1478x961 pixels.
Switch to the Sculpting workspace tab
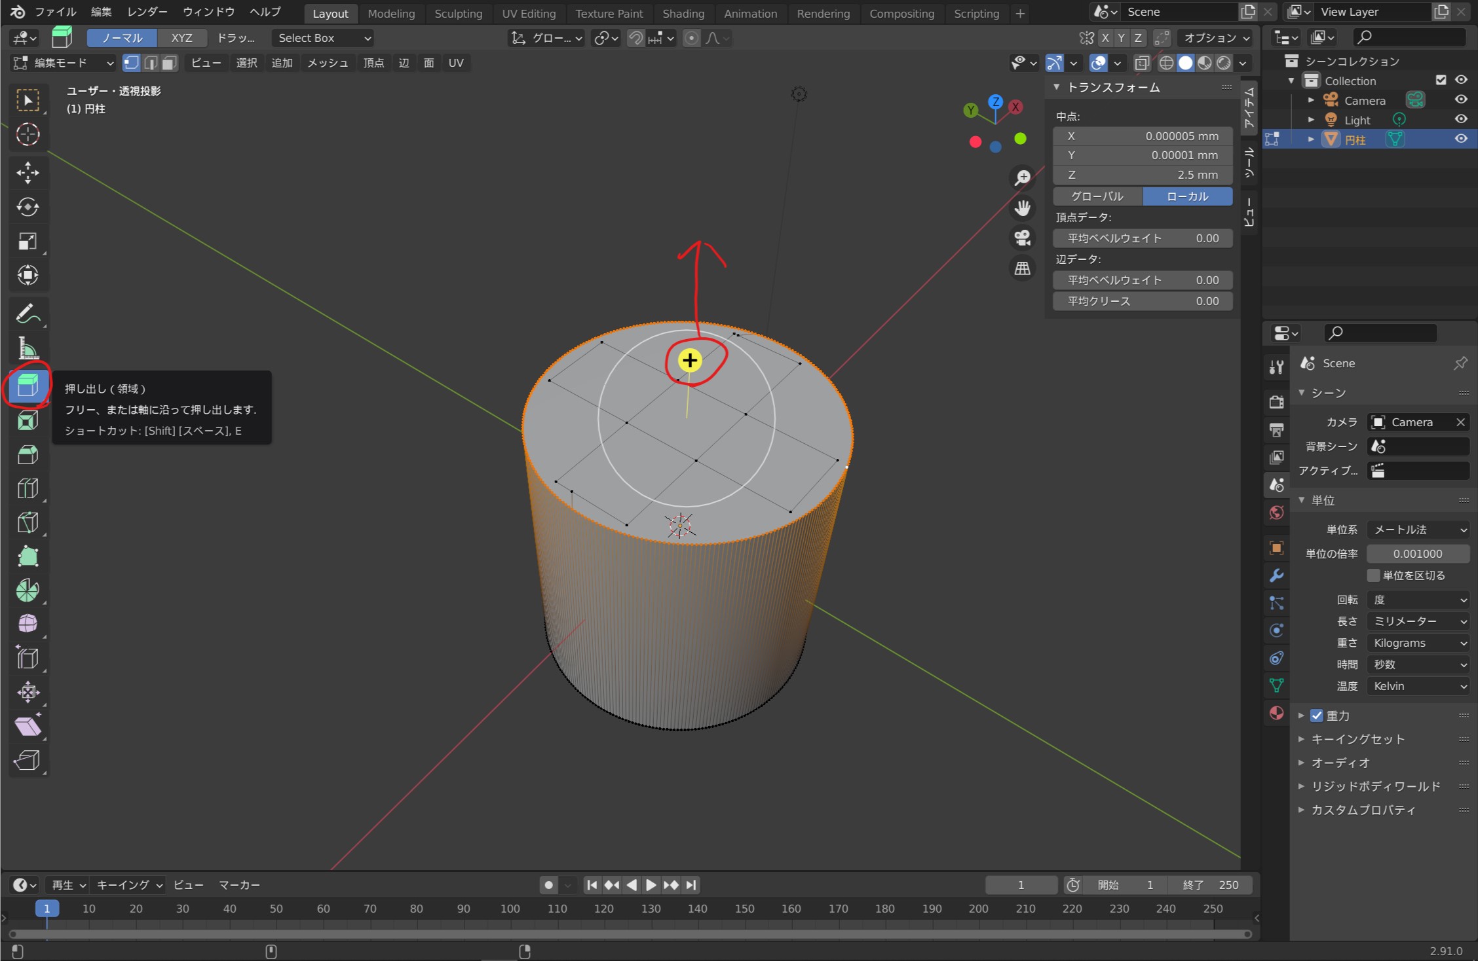click(458, 13)
